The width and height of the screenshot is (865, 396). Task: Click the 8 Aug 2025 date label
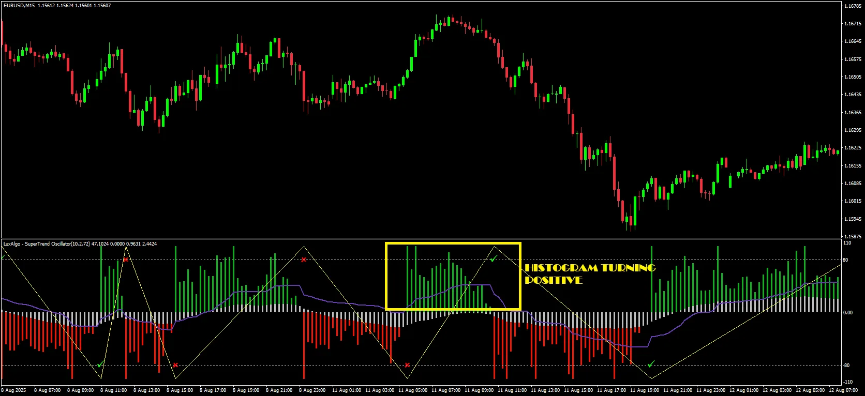pos(14,390)
